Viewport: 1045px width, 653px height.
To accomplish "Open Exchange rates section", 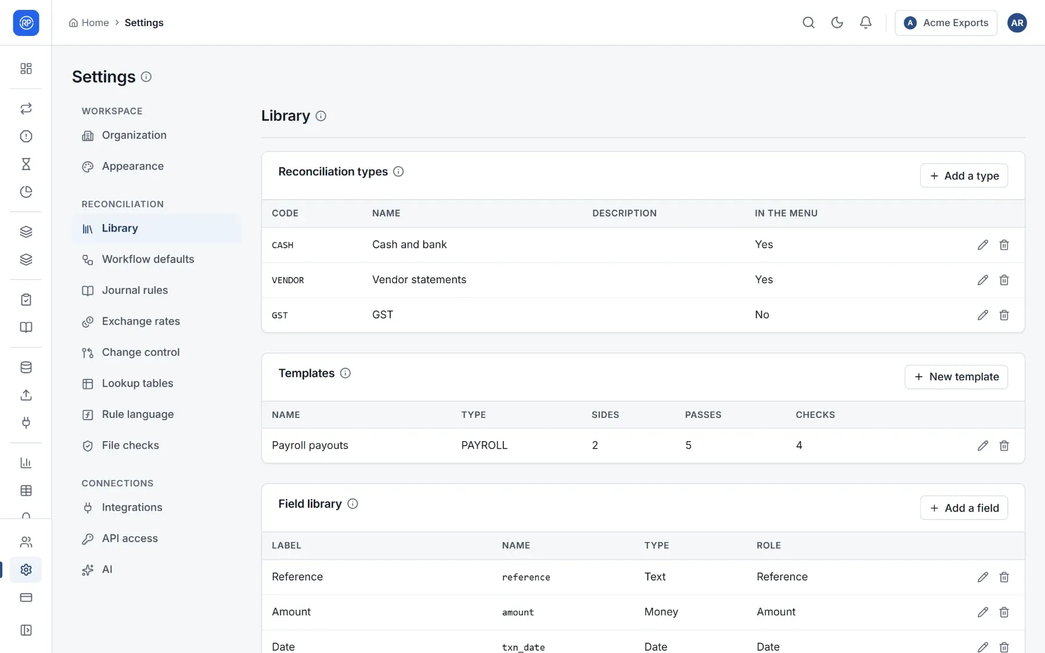I will pyautogui.click(x=157, y=322).
